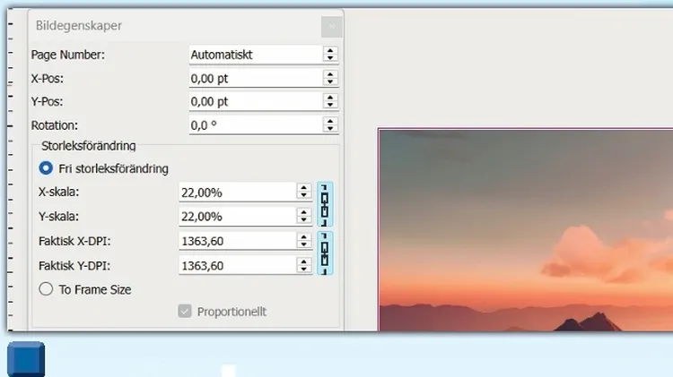Increase Y-skala with up arrow
This screenshot has width=673, height=377.
point(304,212)
